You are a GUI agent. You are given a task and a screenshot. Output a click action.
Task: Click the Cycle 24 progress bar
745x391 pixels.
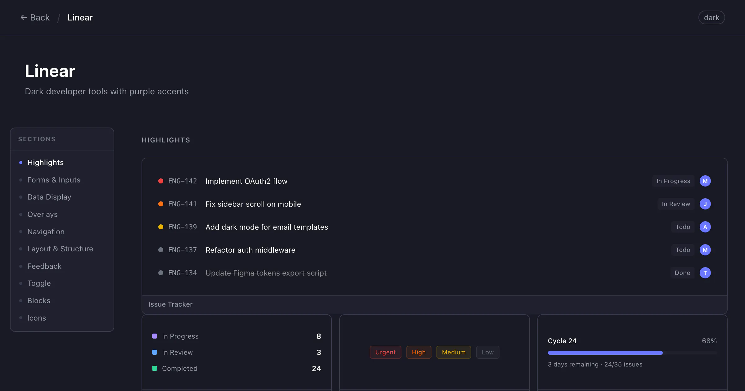pyautogui.click(x=632, y=353)
